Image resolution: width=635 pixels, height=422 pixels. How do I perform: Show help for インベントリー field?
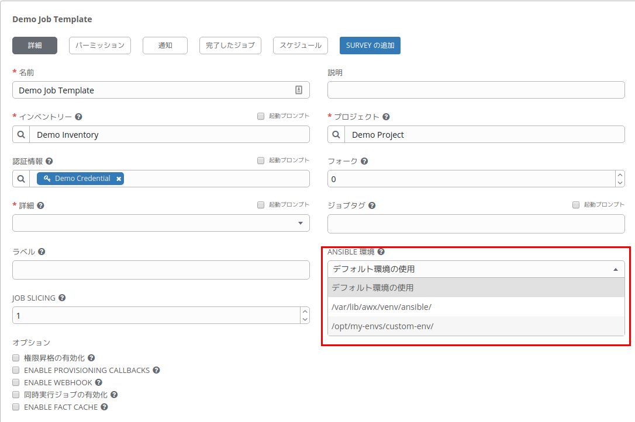78,117
